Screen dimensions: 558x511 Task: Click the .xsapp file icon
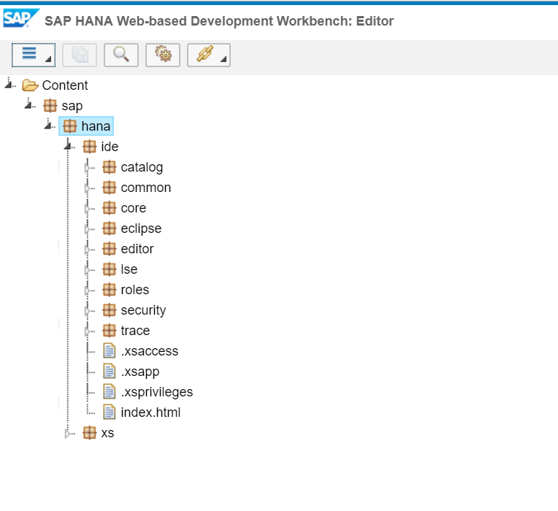pyautogui.click(x=110, y=372)
